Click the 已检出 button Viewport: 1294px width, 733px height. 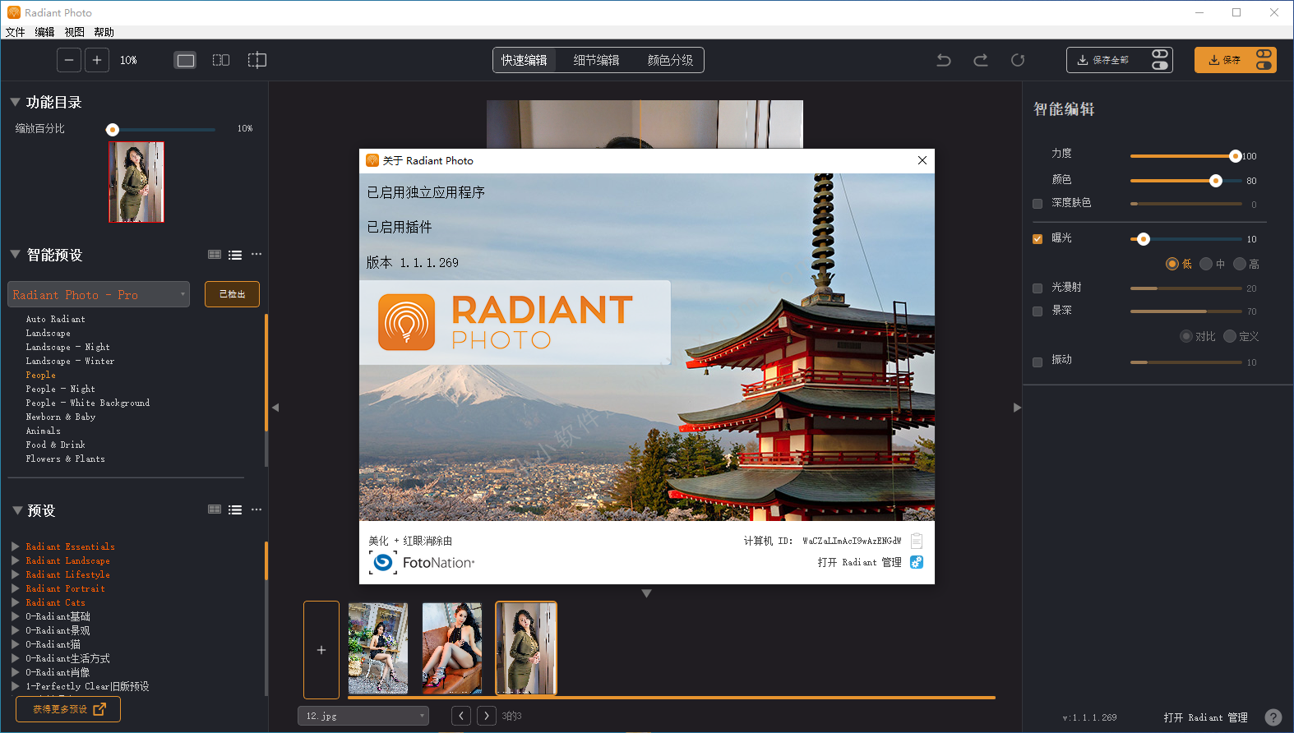point(232,294)
